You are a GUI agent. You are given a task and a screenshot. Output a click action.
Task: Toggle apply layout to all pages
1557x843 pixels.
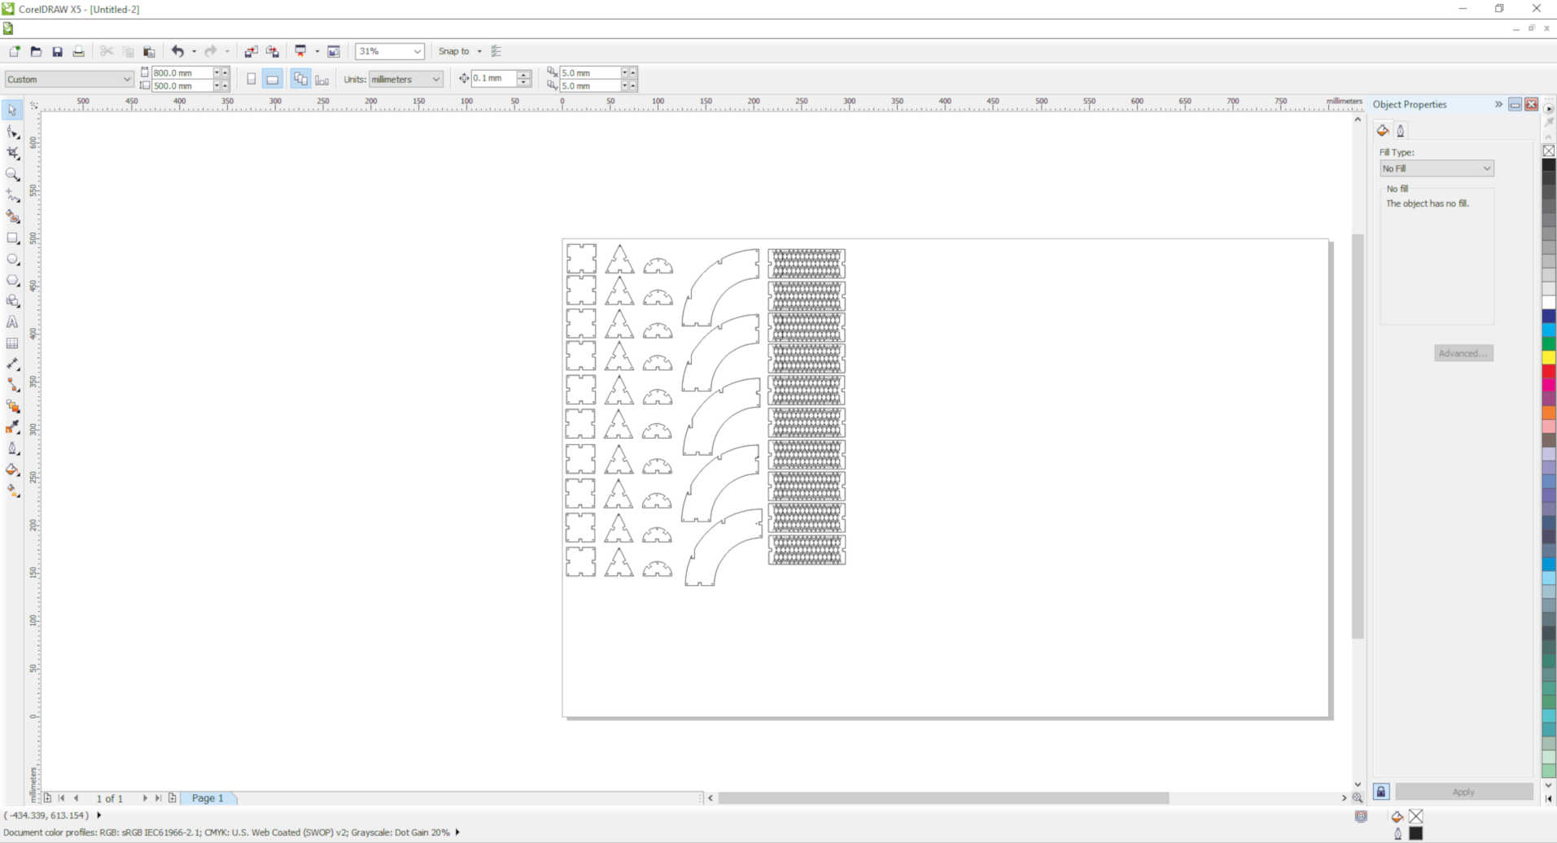tap(300, 79)
